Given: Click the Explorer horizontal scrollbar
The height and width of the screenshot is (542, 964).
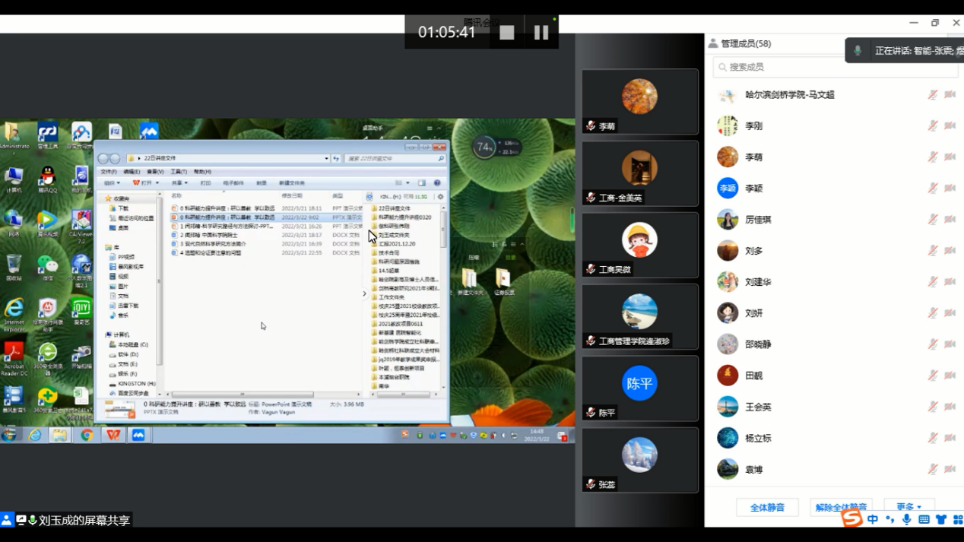Looking at the screenshot, I should click(x=243, y=395).
